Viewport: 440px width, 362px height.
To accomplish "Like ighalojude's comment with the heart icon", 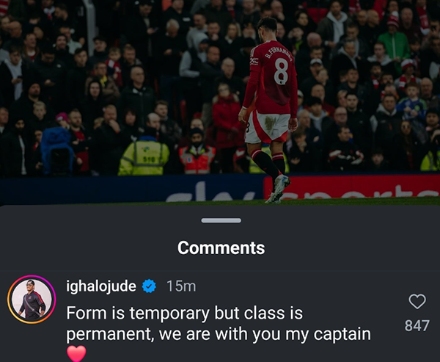I will click(x=417, y=301).
